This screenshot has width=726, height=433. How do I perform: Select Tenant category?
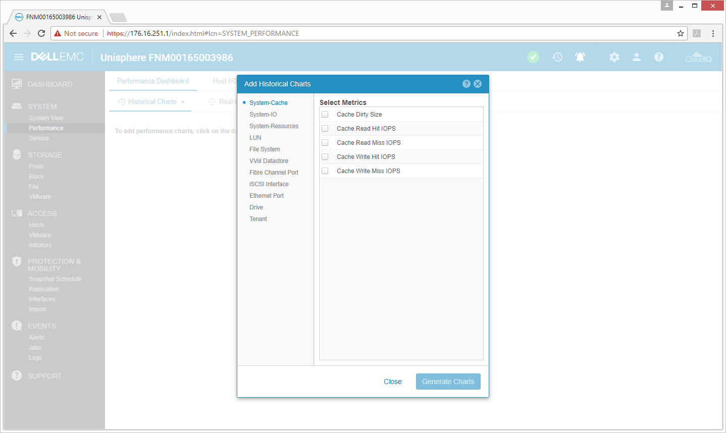[258, 219]
